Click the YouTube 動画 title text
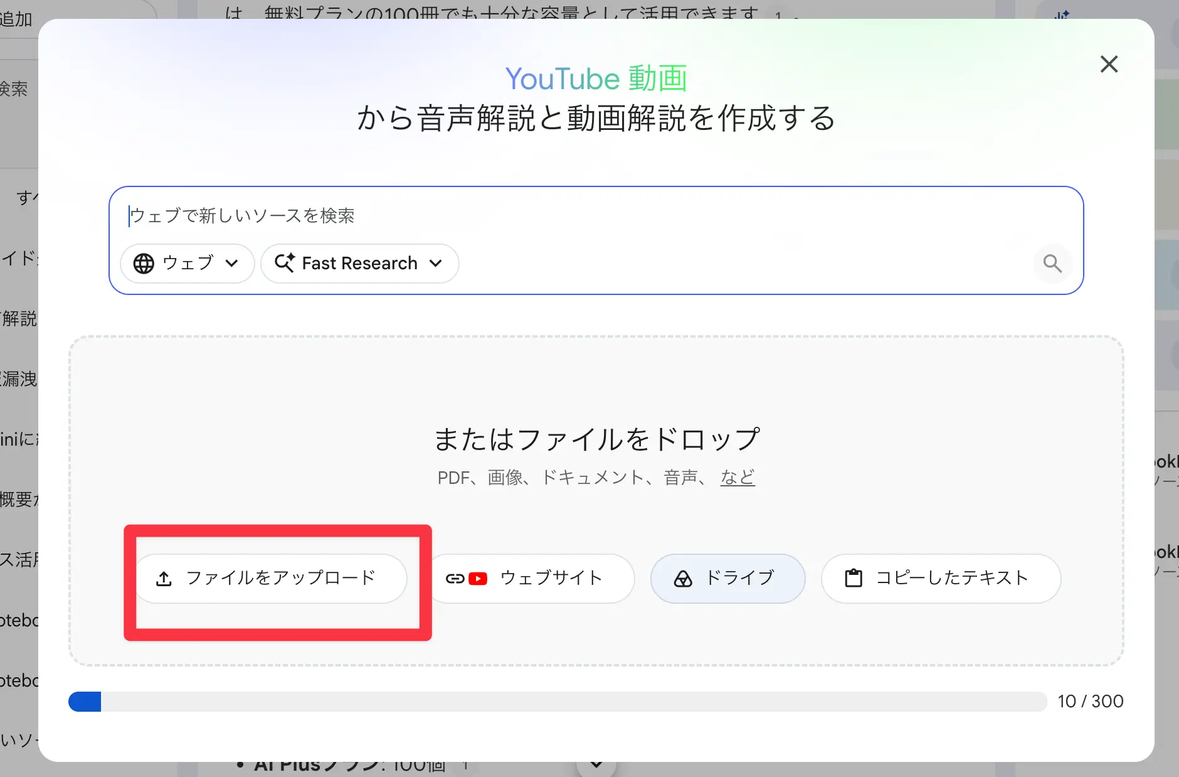The image size is (1179, 777). pyautogui.click(x=596, y=78)
